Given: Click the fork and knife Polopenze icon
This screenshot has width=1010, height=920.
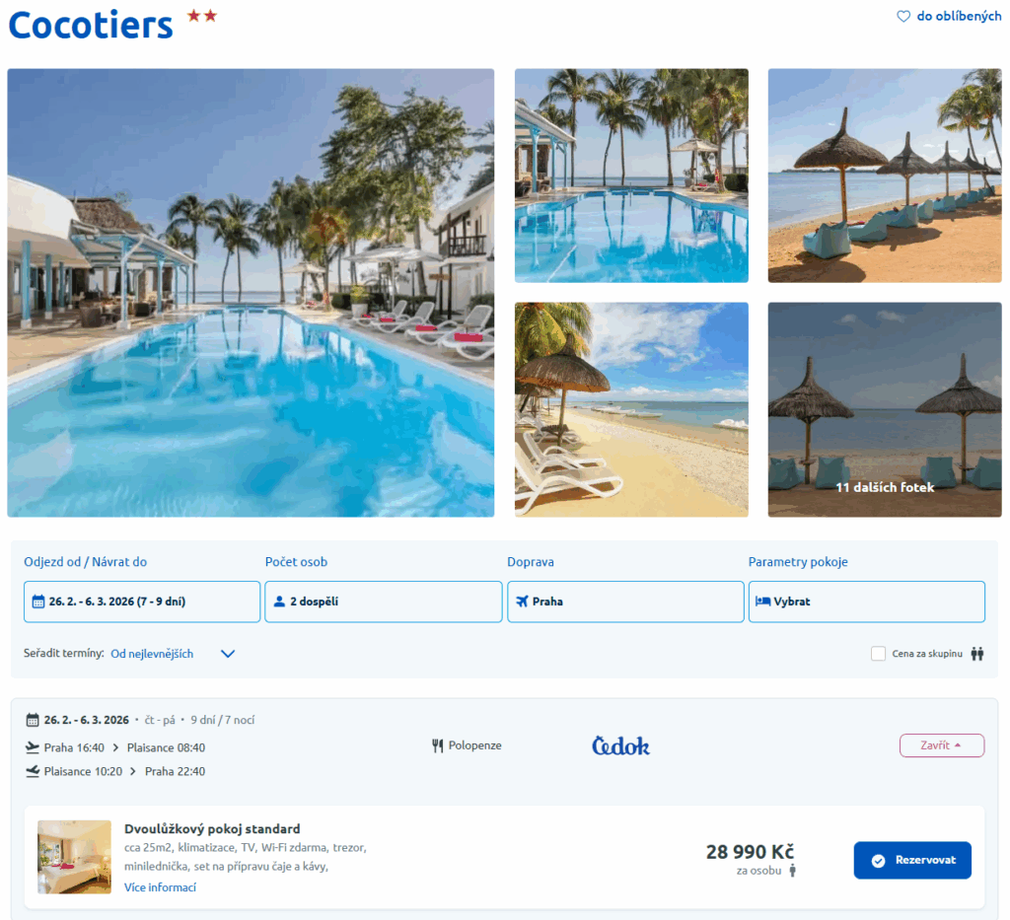Looking at the screenshot, I should pos(437,745).
